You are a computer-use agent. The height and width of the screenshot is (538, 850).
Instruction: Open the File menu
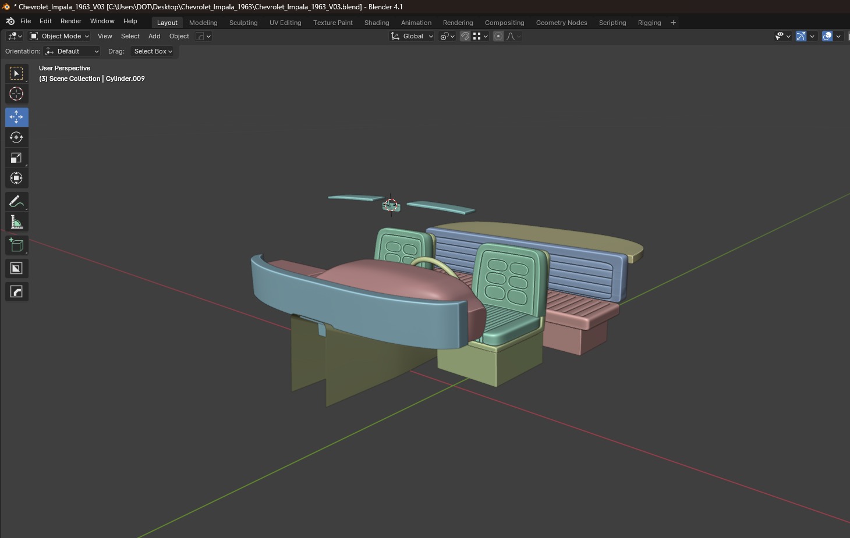[x=26, y=21]
